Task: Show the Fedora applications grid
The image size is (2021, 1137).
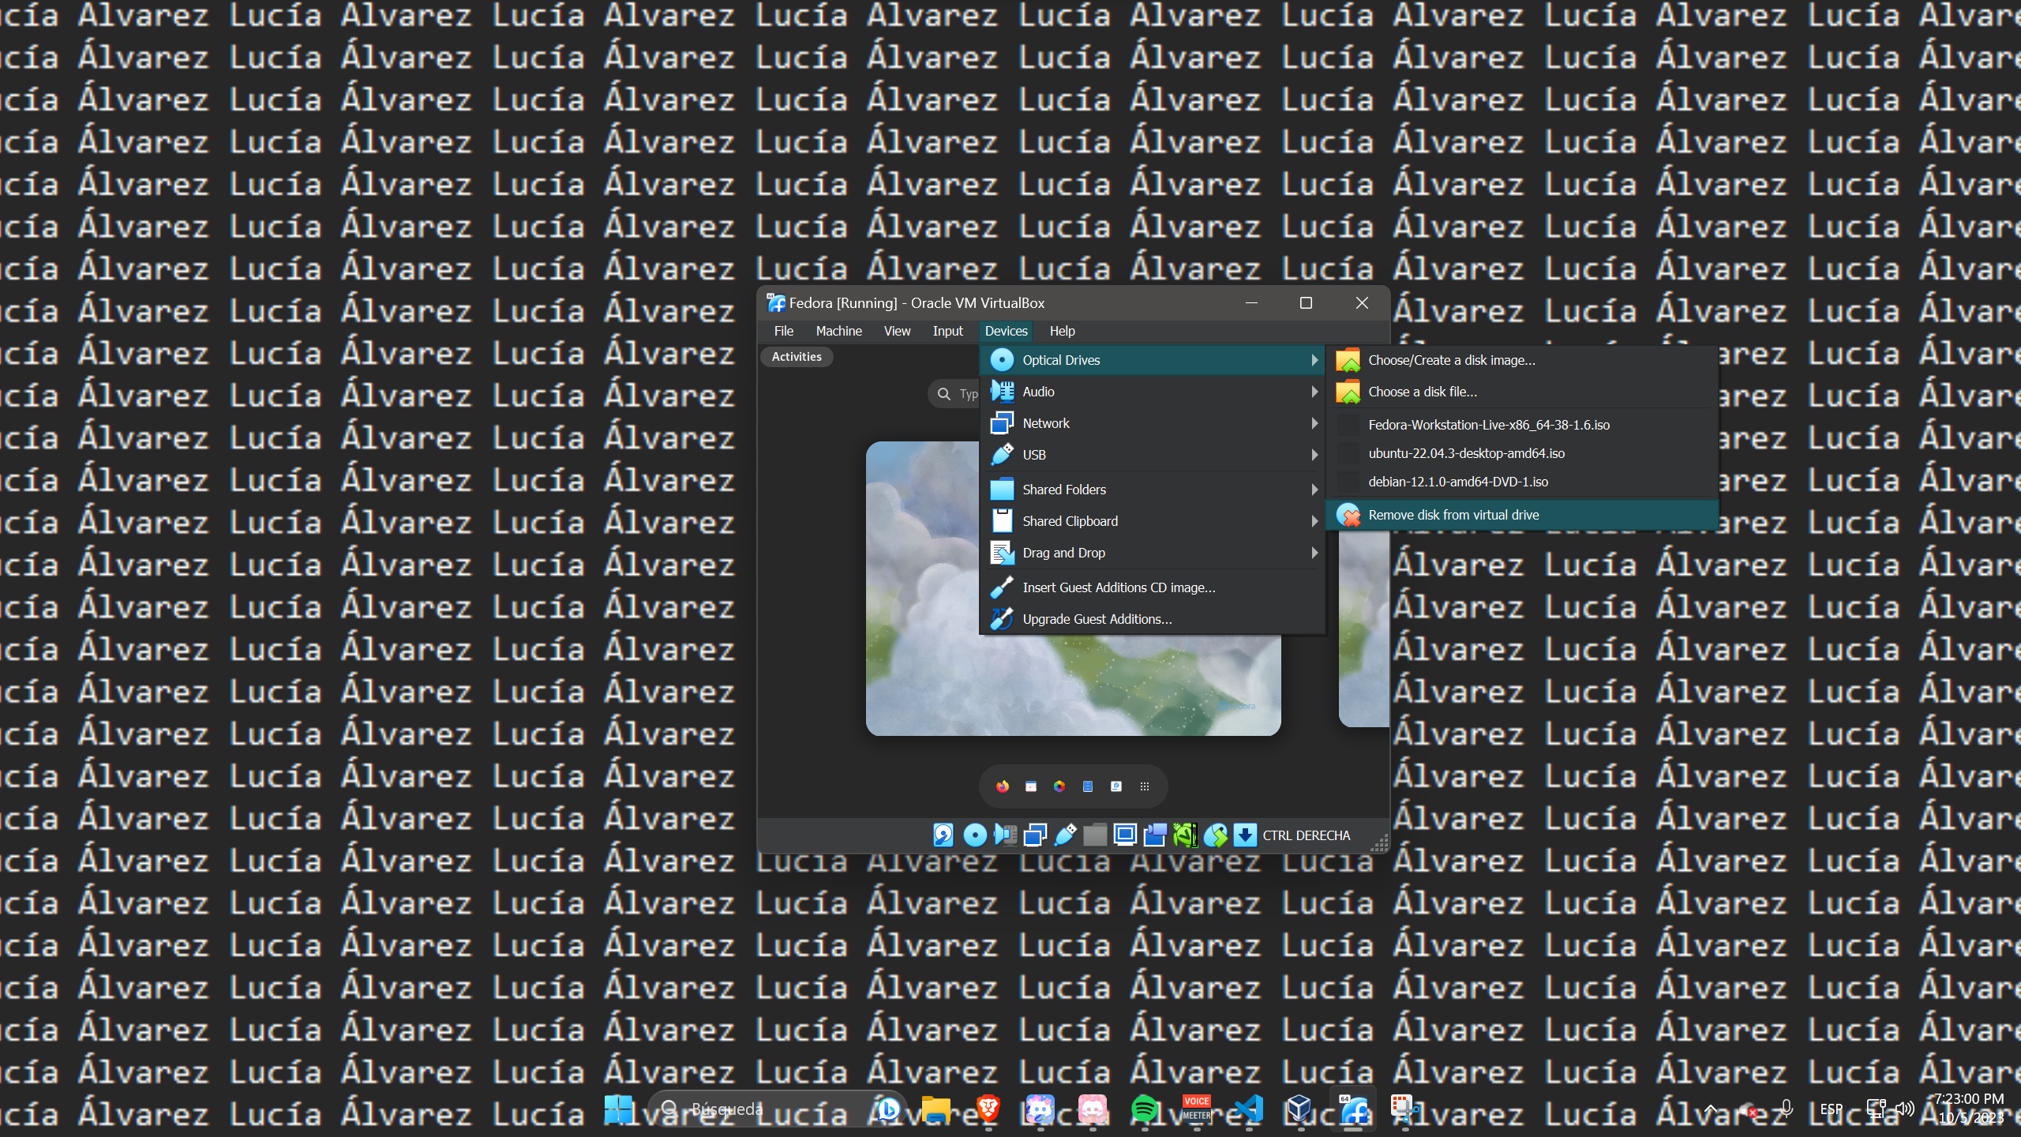Action: tap(1145, 786)
